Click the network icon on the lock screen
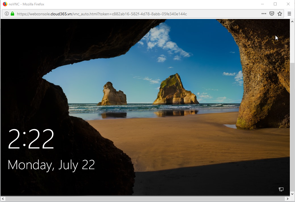295x202 pixels. pyautogui.click(x=281, y=189)
